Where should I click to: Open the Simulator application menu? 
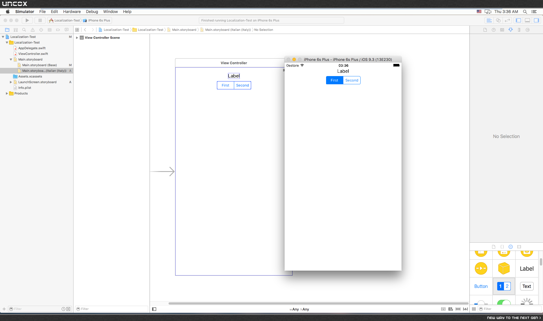25,12
